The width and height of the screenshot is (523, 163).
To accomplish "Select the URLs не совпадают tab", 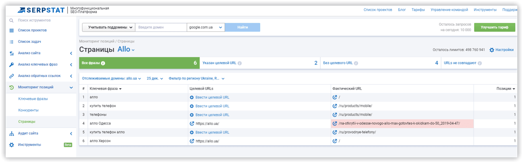I will 479,63.
